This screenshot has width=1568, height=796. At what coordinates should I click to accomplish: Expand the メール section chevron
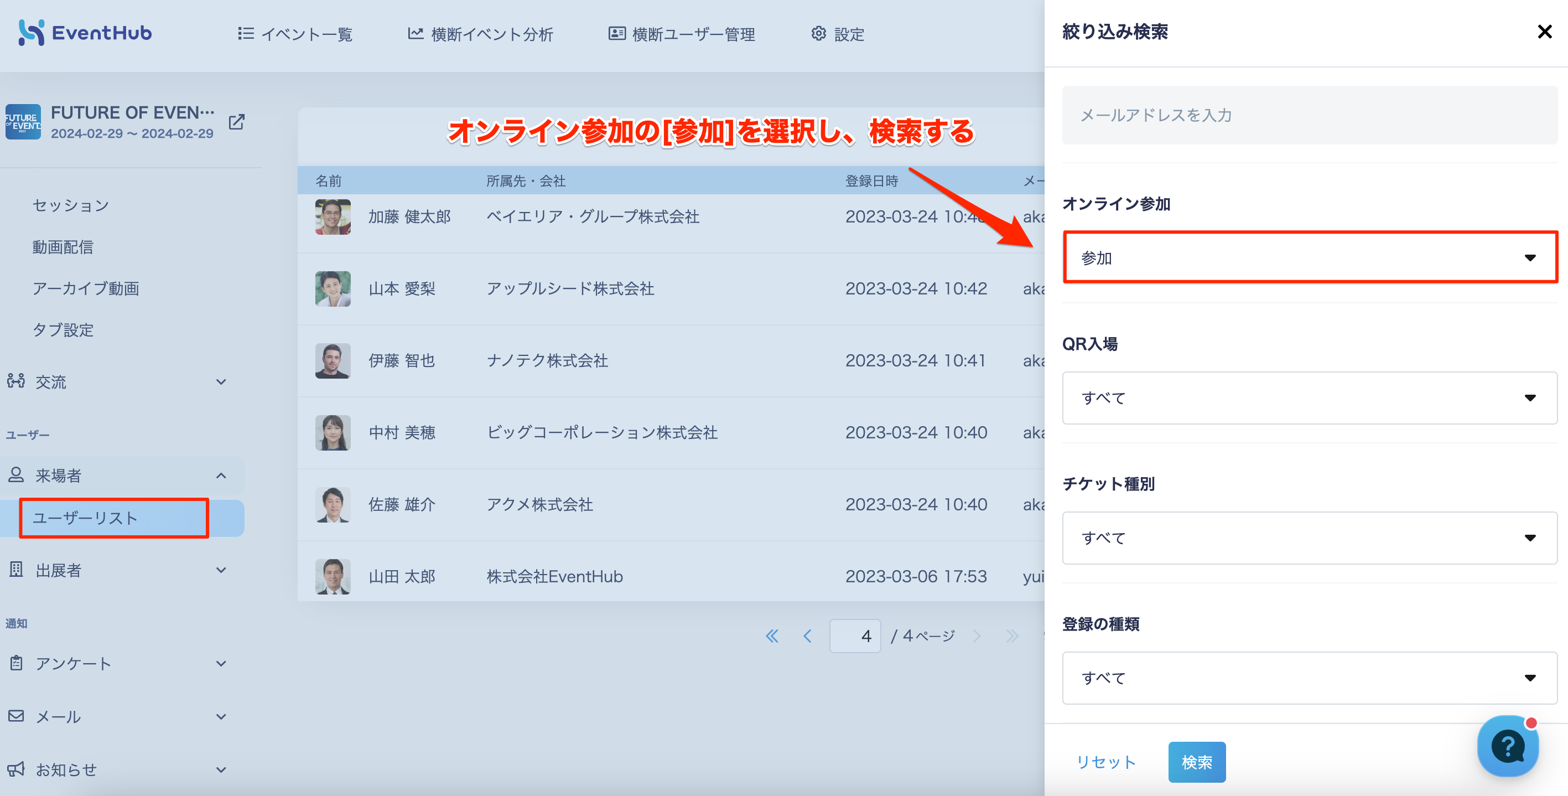click(x=221, y=716)
